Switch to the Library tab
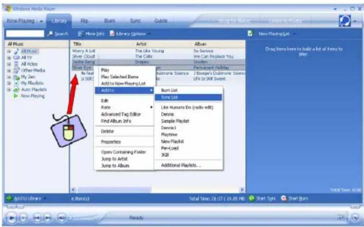 (59, 21)
